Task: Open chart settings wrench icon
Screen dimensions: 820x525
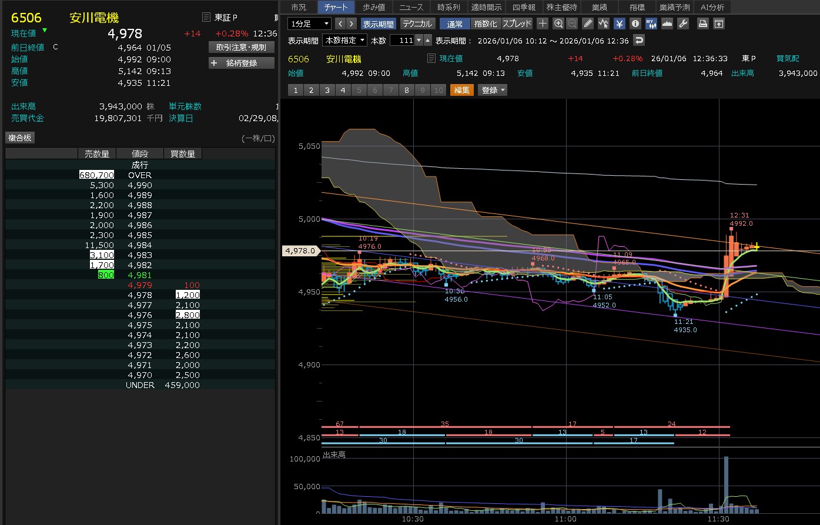Action: (682, 24)
